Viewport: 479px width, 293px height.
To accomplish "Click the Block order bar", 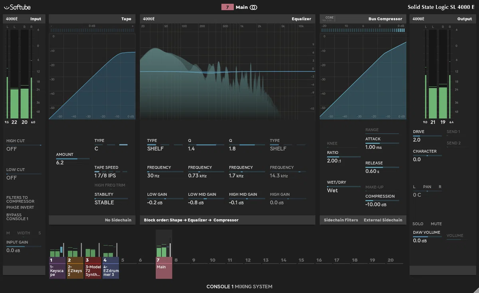I will pos(228,220).
